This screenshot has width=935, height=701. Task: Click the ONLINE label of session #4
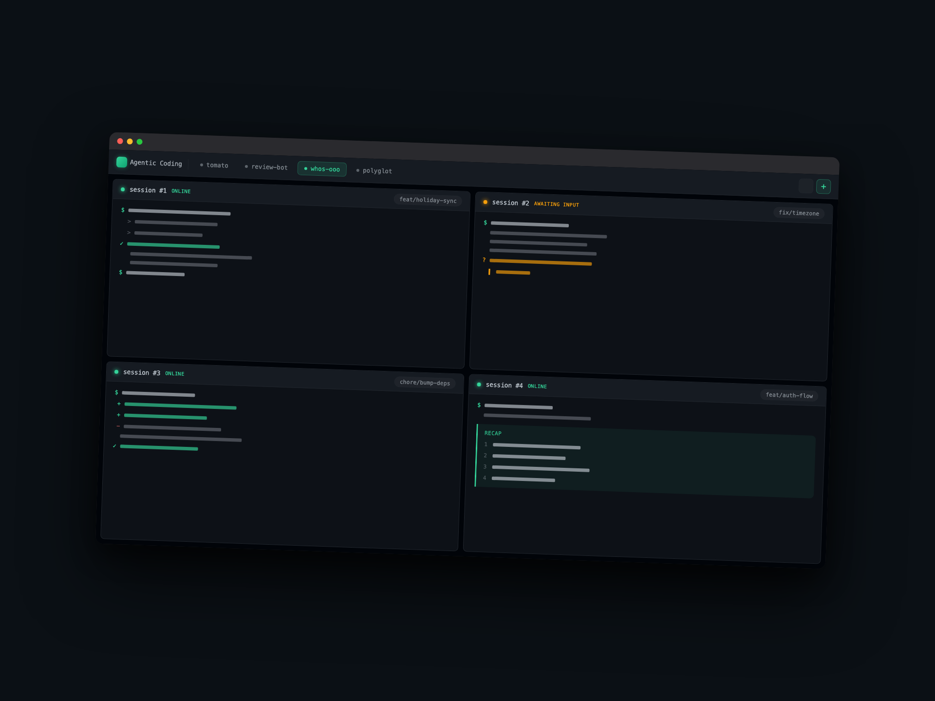537,387
